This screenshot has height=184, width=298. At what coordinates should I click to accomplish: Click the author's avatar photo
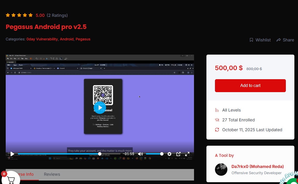tap(221, 169)
